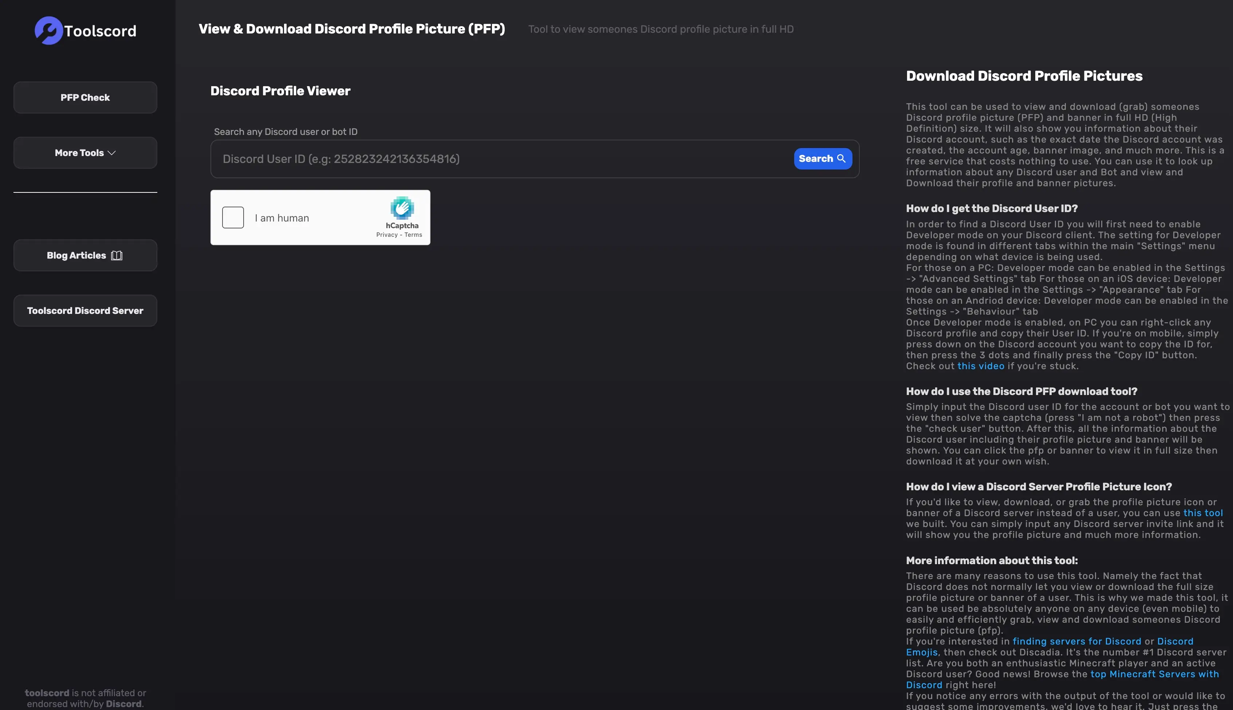Click hCaptcha Privacy link

pos(387,235)
